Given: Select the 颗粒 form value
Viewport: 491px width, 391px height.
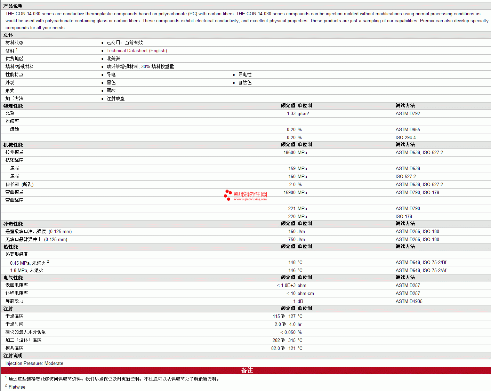Looking at the screenshot, I should [111, 91].
